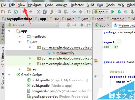
Task: Open the File menu
Action: 4,5
